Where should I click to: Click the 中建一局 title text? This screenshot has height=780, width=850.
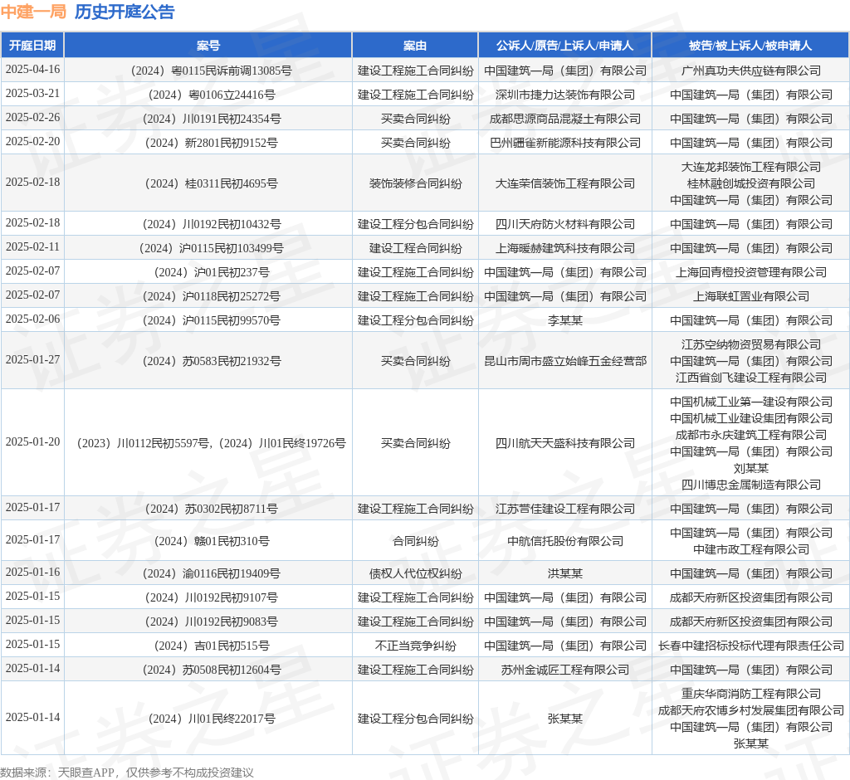pyautogui.click(x=33, y=12)
